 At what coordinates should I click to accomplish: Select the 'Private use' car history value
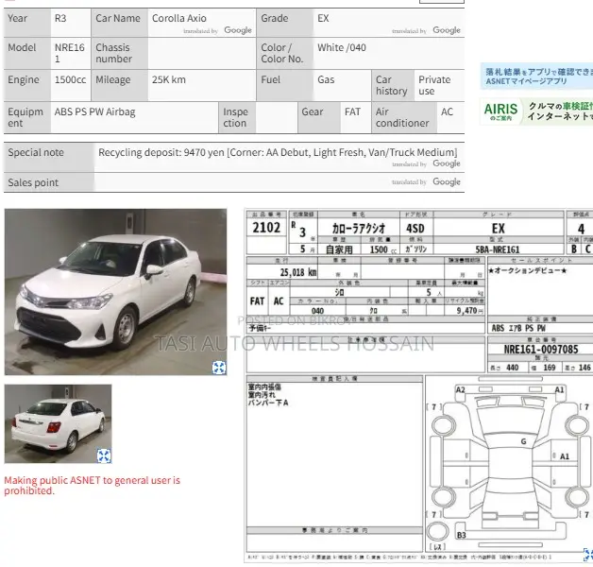click(434, 85)
